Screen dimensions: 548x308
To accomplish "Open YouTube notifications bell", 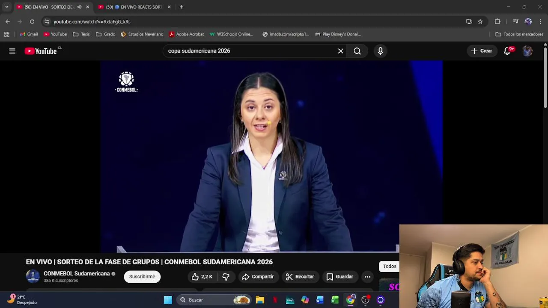I will coord(508,51).
